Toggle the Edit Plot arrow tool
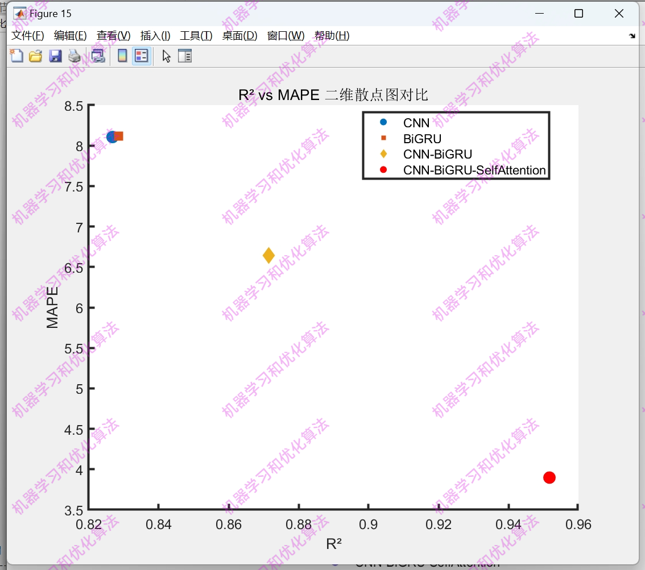Viewport: 645px width, 570px height. point(167,56)
